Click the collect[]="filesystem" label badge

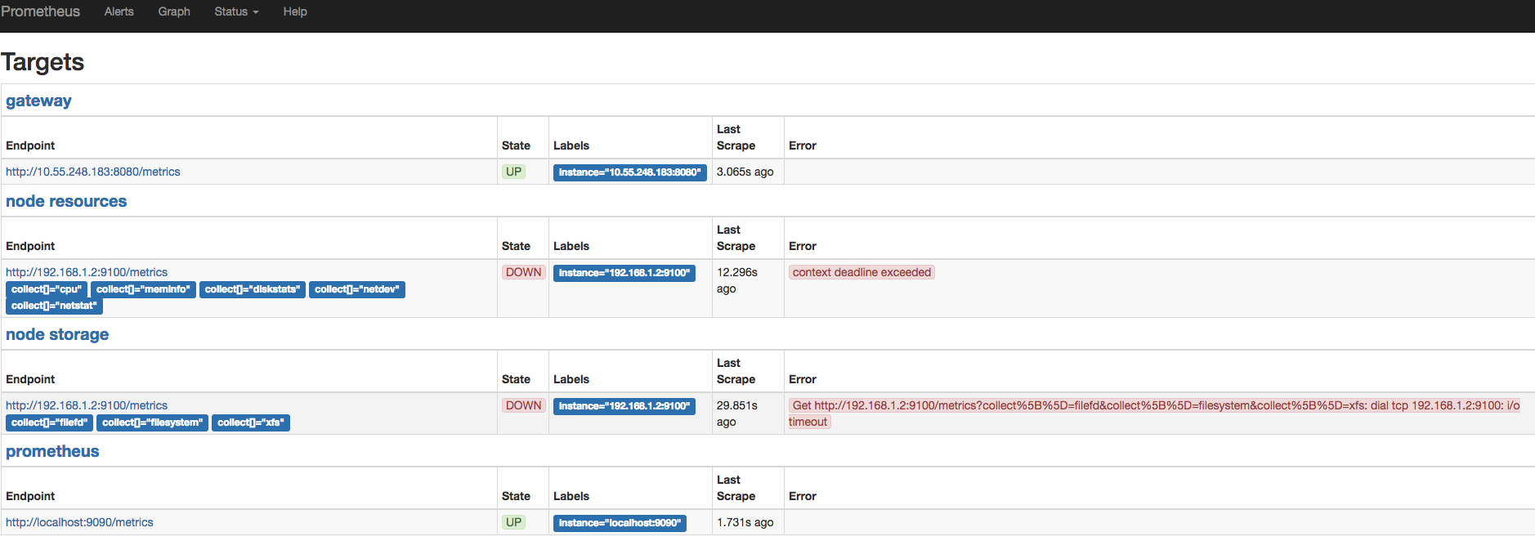click(152, 423)
